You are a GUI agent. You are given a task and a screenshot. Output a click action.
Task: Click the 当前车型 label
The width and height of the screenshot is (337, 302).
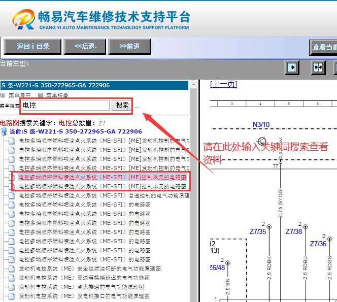pos(15,63)
